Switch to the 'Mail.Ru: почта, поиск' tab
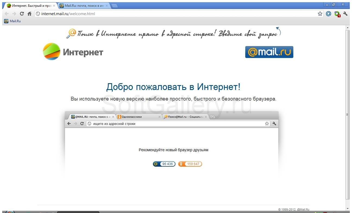This screenshot has width=352, height=213. tap(84, 6)
